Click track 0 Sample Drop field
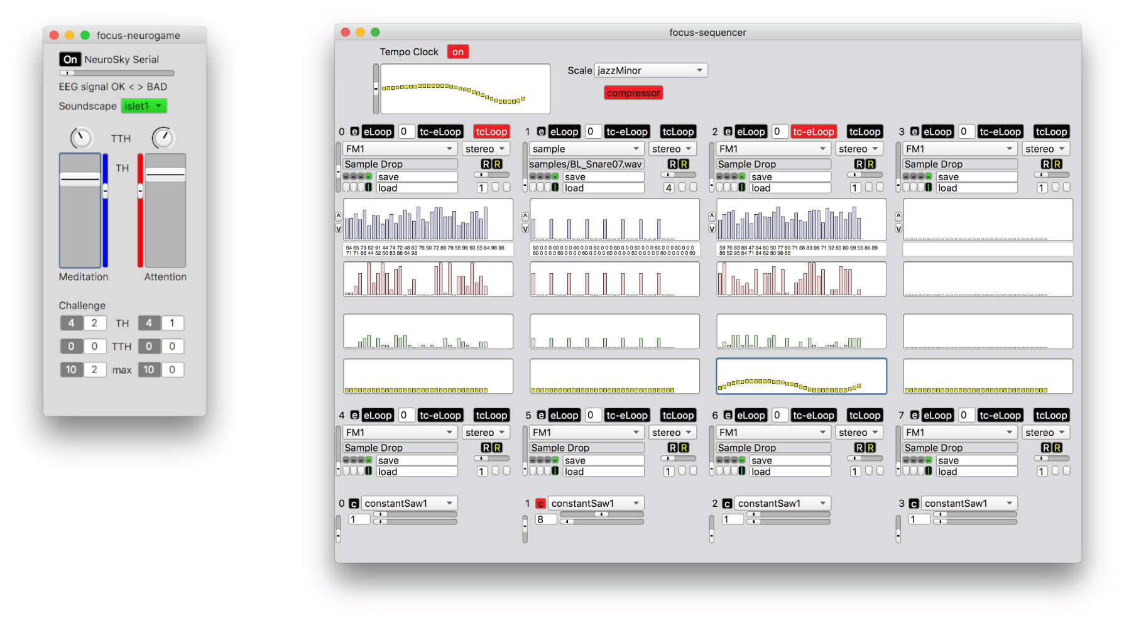Image resolution: width=1124 pixels, height=623 pixels. 400,164
